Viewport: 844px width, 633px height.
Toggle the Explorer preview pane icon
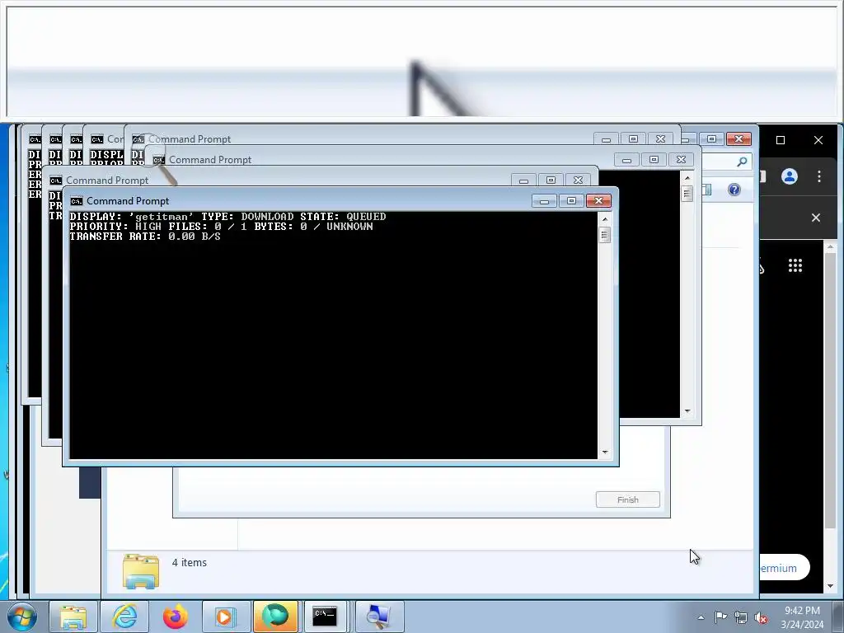click(706, 190)
